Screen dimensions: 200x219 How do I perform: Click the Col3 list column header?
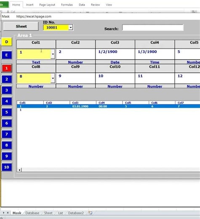tap(83, 103)
